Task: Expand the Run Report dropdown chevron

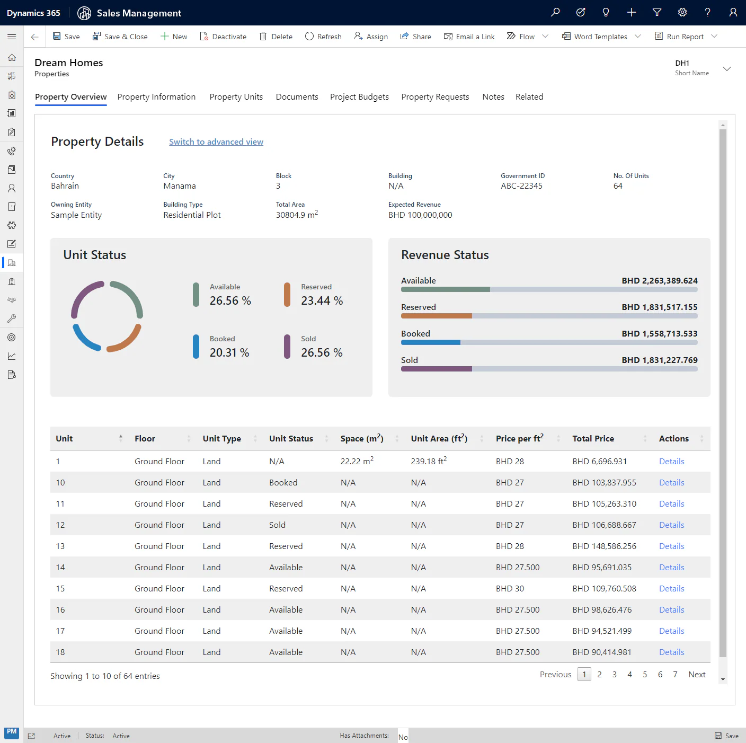Action: 714,36
